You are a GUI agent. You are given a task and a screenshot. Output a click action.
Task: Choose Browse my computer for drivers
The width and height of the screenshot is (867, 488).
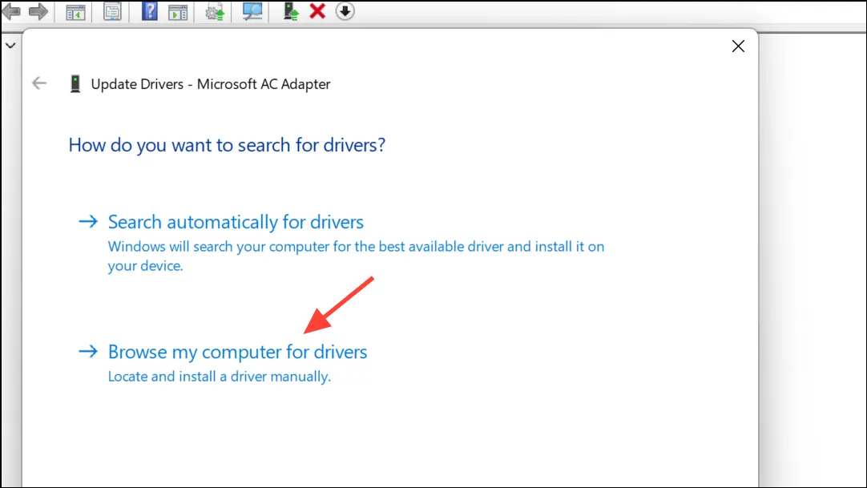click(237, 352)
